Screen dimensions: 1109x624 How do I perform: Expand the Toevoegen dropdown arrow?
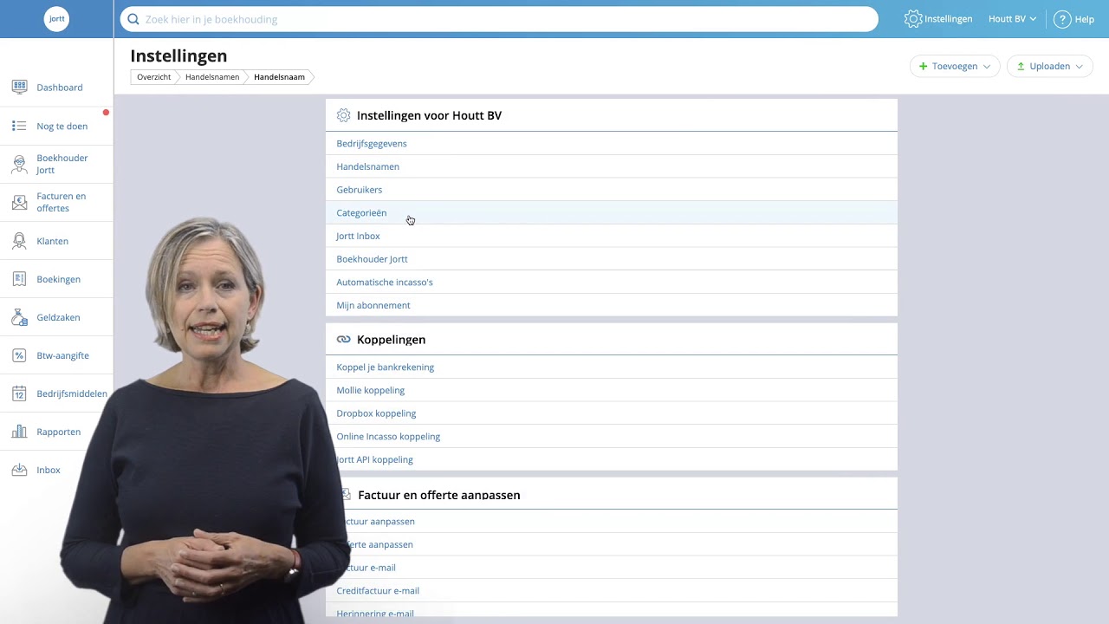point(987,67)
